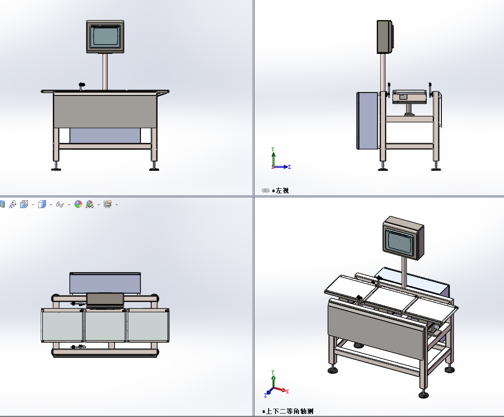
Task: Expand the Apply Scene dropdown arrow
Action: pos(98,205)
